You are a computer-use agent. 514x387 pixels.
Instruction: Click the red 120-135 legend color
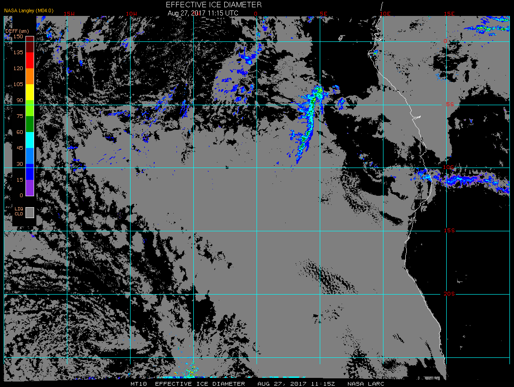click(30, 61)
